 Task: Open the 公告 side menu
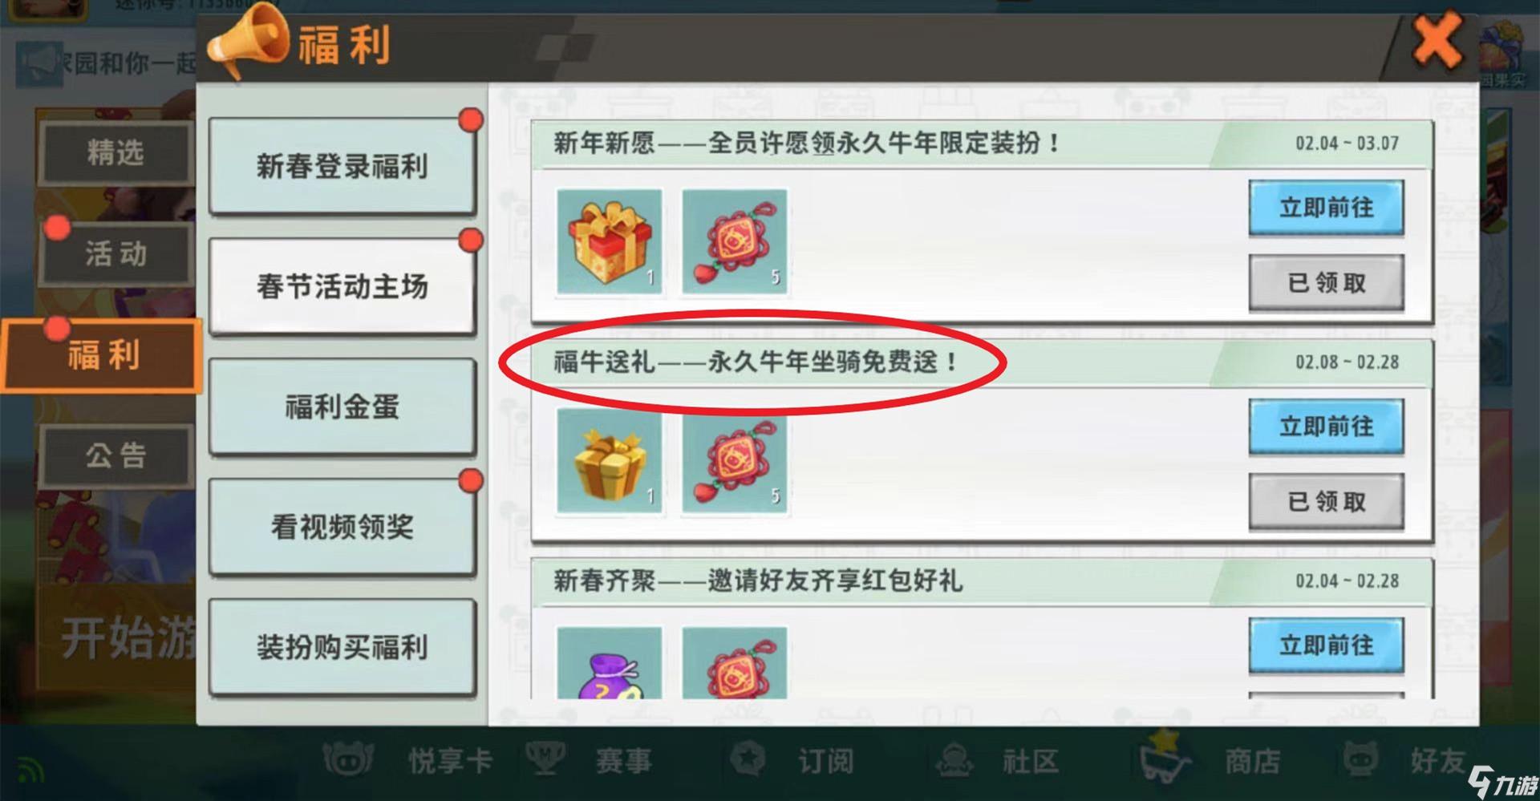(117, 456)
